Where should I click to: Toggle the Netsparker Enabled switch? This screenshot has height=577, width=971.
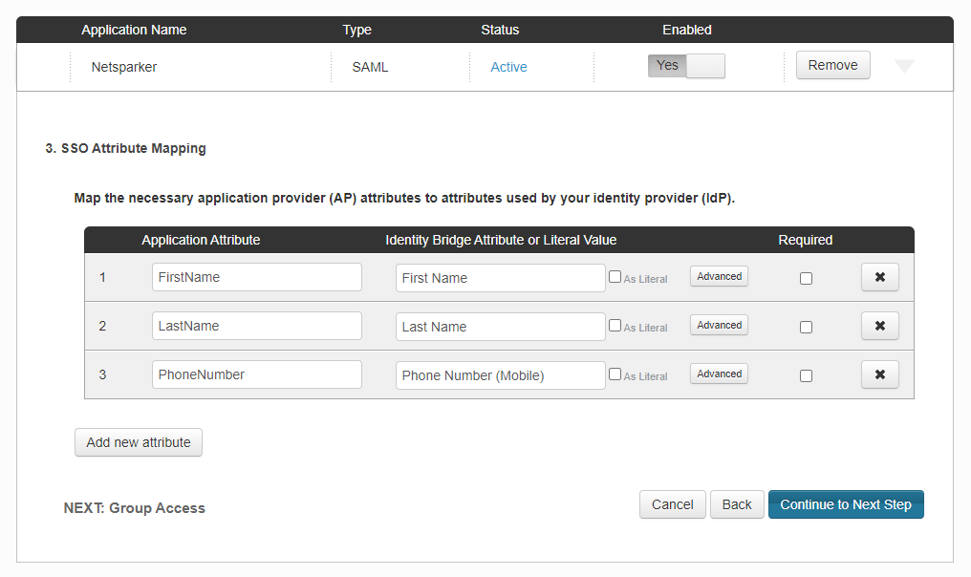tap(686, 66)
